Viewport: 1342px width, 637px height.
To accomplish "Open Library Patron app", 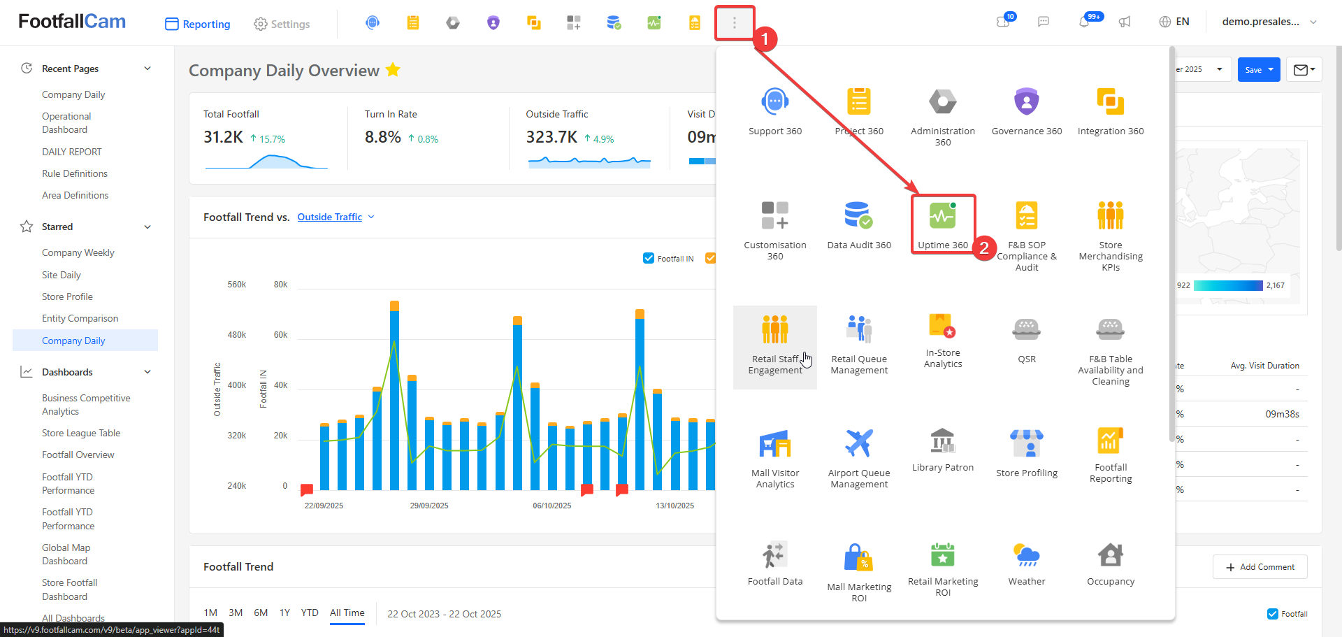I will [943, 451].
